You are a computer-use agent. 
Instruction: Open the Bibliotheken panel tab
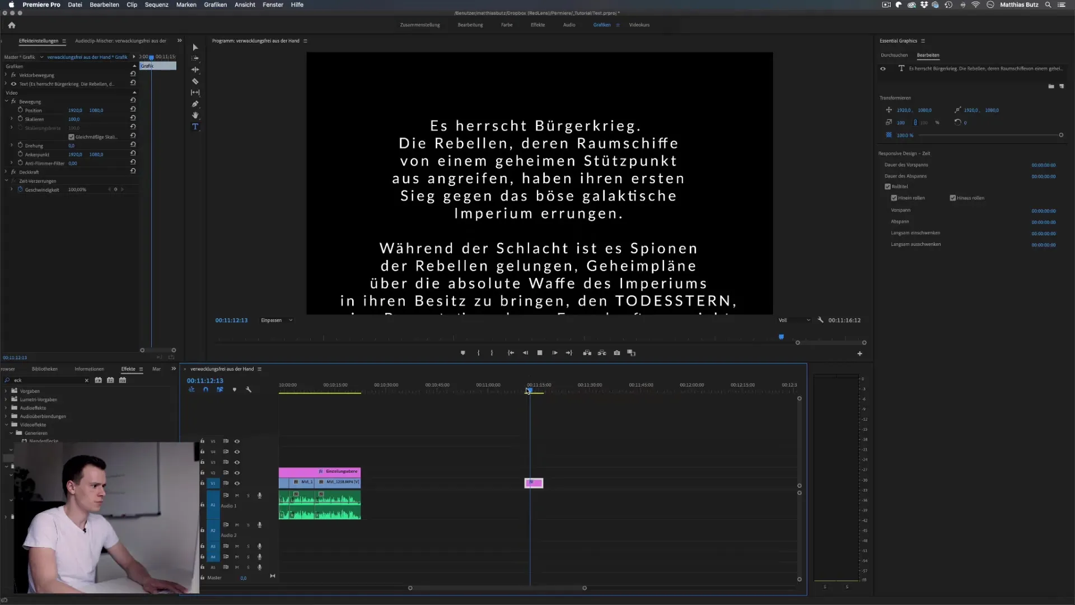pos(45,369)
